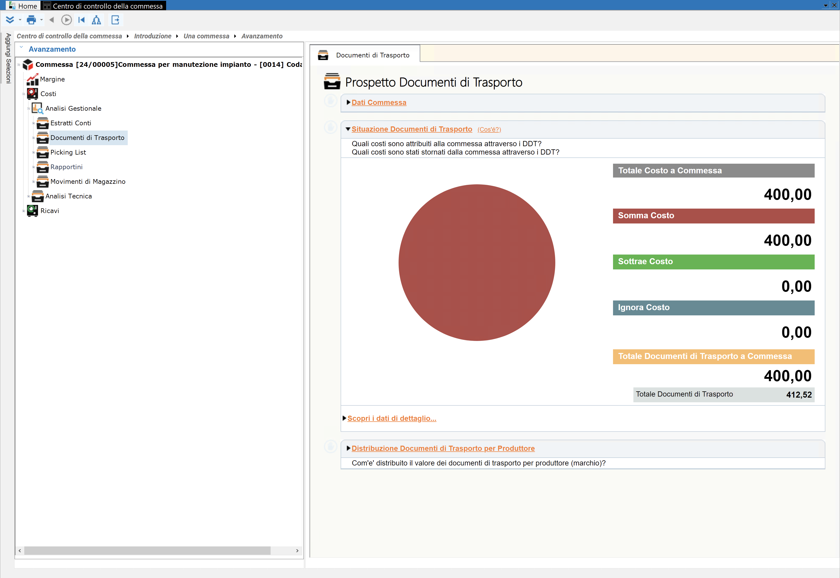The height and width of the screenshot is (578, 840).
Task: Click the printer toolbar icon
Action: (x=32, y=20)
